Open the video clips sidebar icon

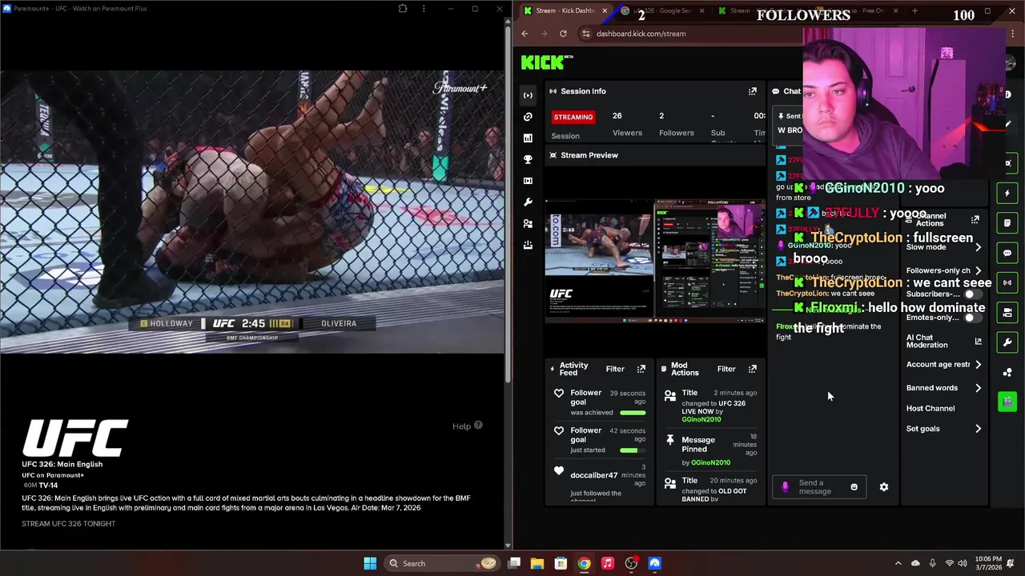528,181
